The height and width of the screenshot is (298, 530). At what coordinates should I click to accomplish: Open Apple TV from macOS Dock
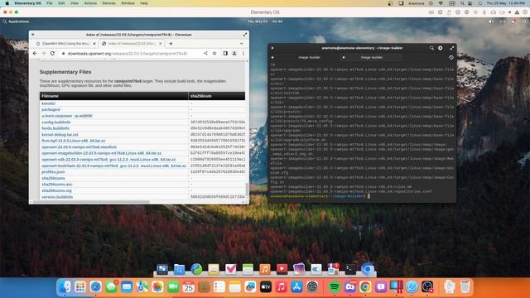pyautogui.click(x=265, y=287)
